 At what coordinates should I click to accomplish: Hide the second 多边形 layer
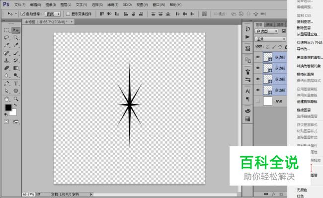(257, 68)
